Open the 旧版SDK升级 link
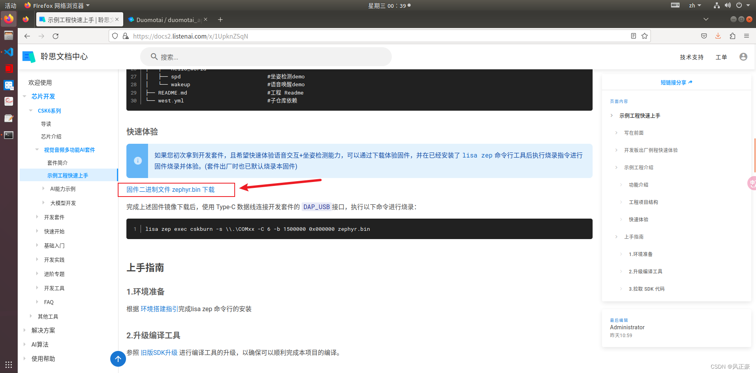This screenshot has width=756, height=373. pyautogui.click(x=159, y=353)
